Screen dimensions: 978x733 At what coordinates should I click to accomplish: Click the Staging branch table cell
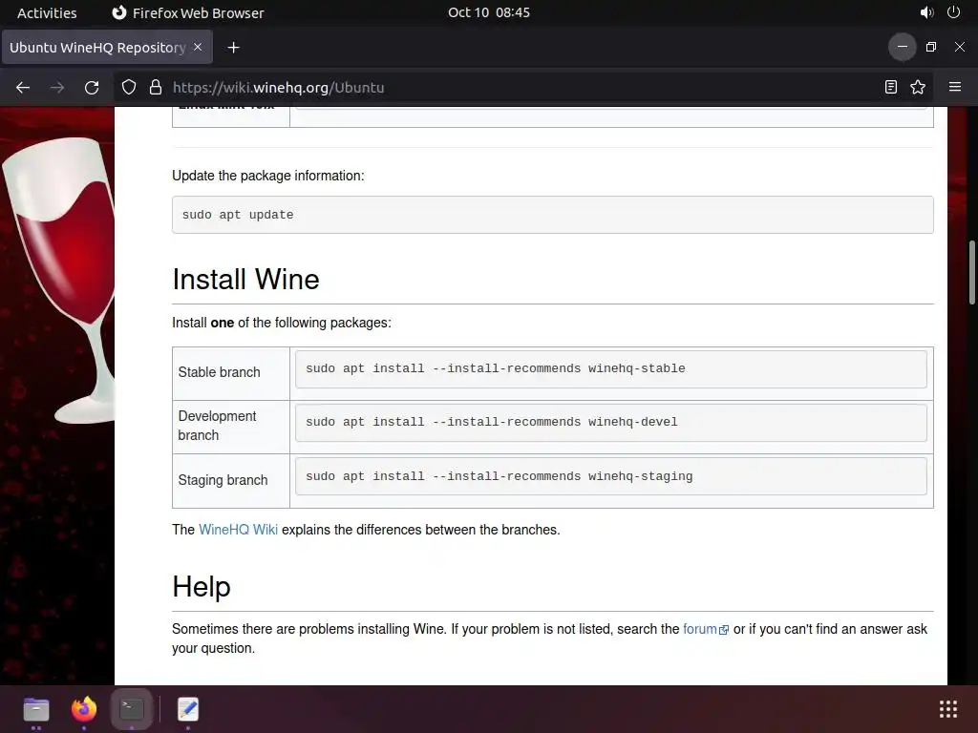231,481
